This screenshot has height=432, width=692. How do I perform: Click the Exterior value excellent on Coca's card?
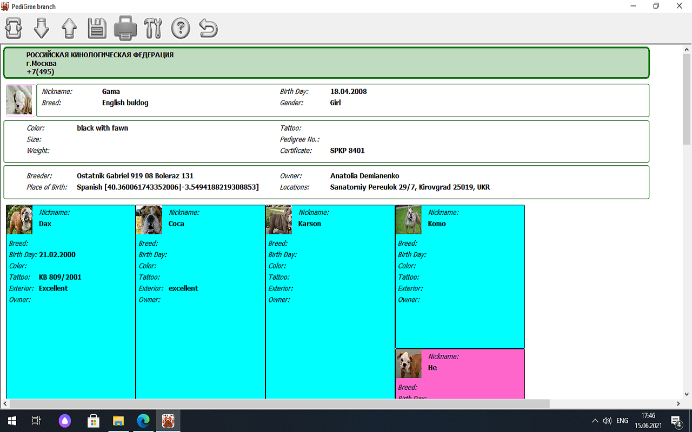[183, 288]
